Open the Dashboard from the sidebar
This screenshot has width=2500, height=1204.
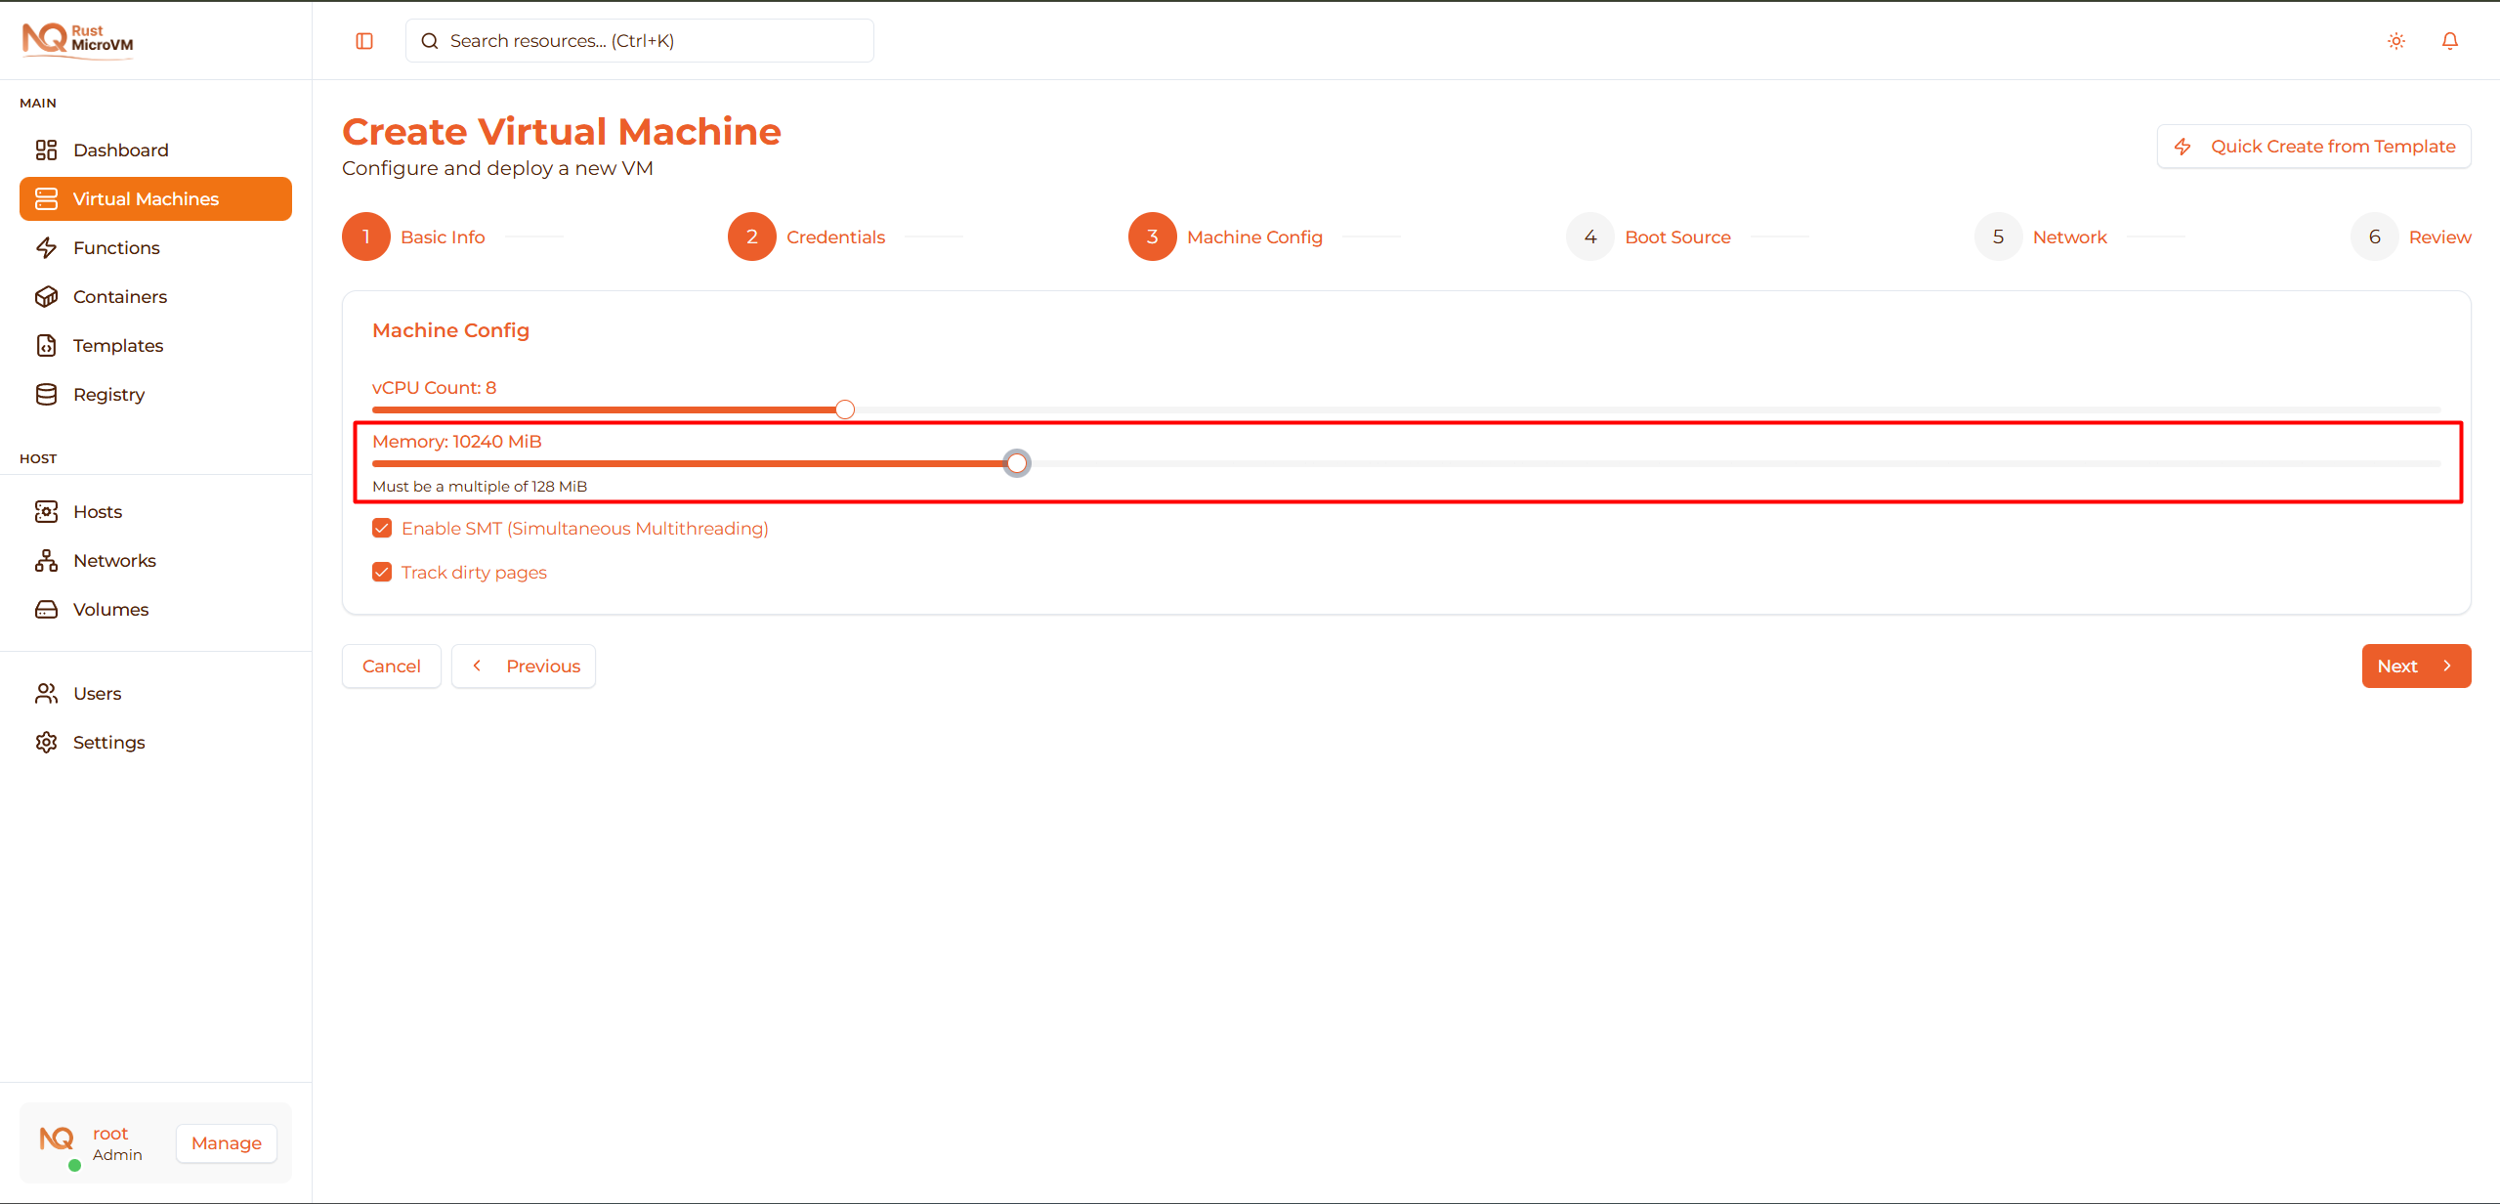tap(120, 150)
